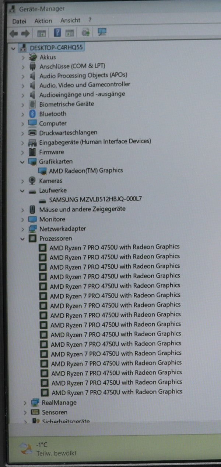Click the back arrow toolbar icon
The height and width of the screenshot is (467, 221).
coord(14,34)
